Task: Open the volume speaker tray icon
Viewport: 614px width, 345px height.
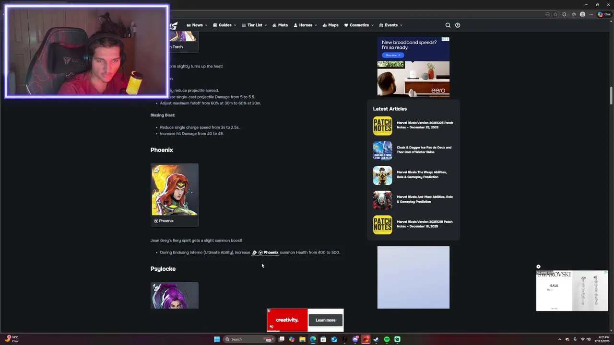Action: point(589,339)
